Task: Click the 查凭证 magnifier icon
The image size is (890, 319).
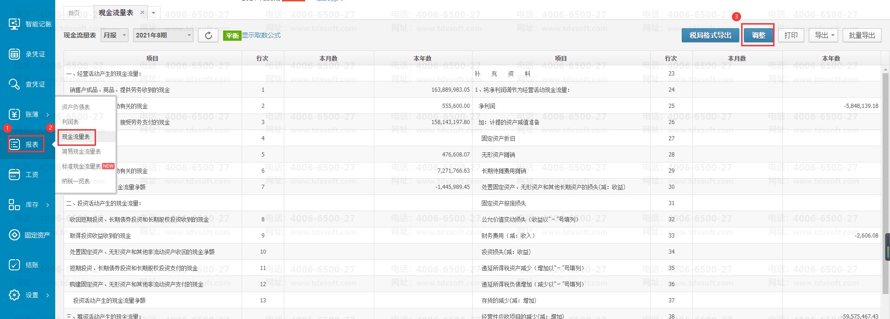Action: (14, 84)
